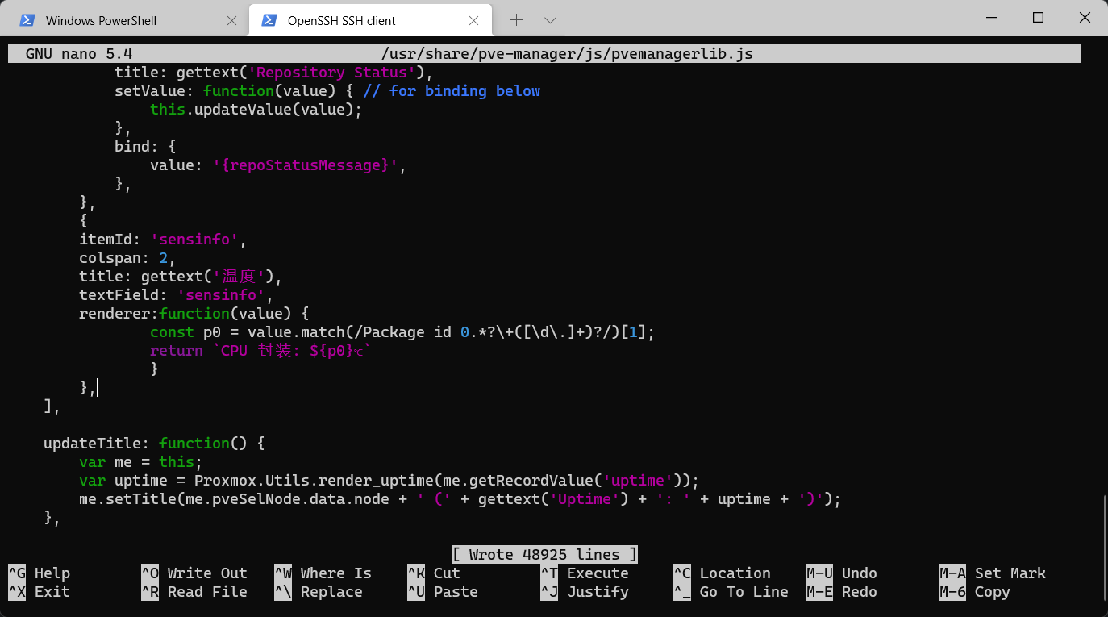This screenshot has width=1108, height=617.
Task: Click the itemId 'sensinfo' line
Action: click(x=162, y=240)
